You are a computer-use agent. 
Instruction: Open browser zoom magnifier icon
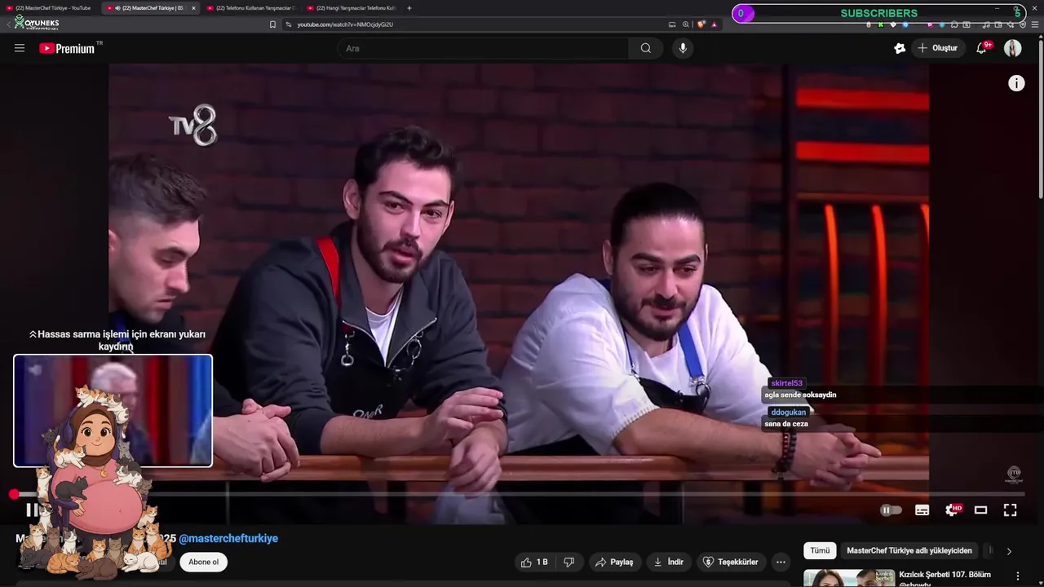click(x=686, y=24)
